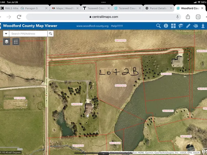Switch to the RMLS Alliance tab
Image resolution: width=207 pixels, height=155 pixels.
coord(9,8)
